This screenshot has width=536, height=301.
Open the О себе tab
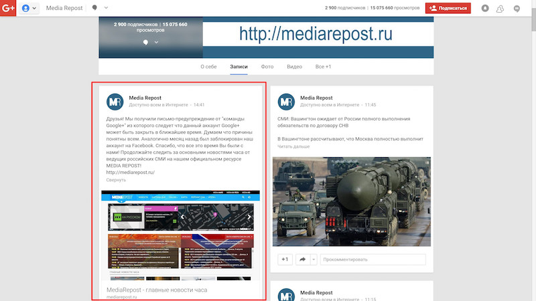[x=208, y=66]
